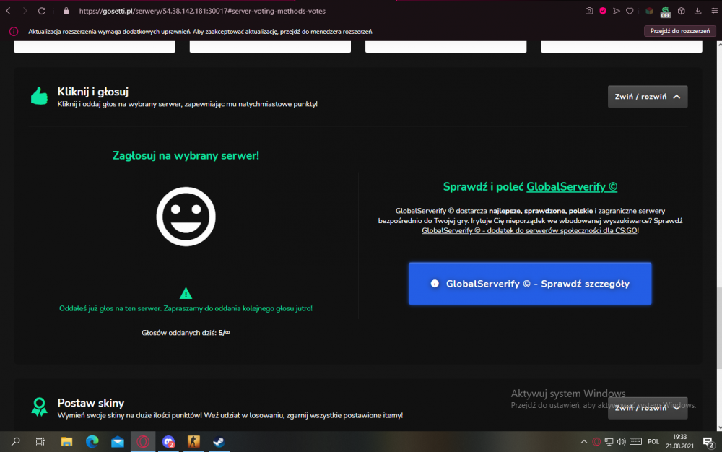This screenshot has width=722, height=452.
Task: Open Windows Task View
Action: click(40, 441)
